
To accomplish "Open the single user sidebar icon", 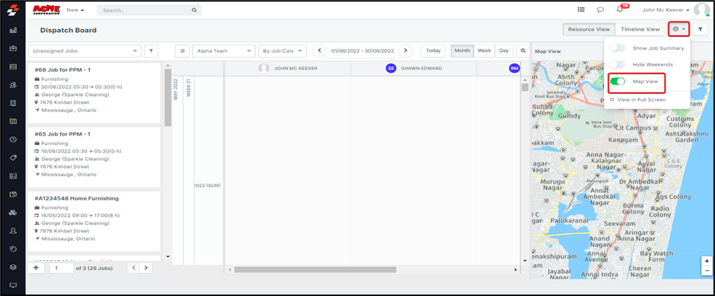I will (x=13, y=230).
